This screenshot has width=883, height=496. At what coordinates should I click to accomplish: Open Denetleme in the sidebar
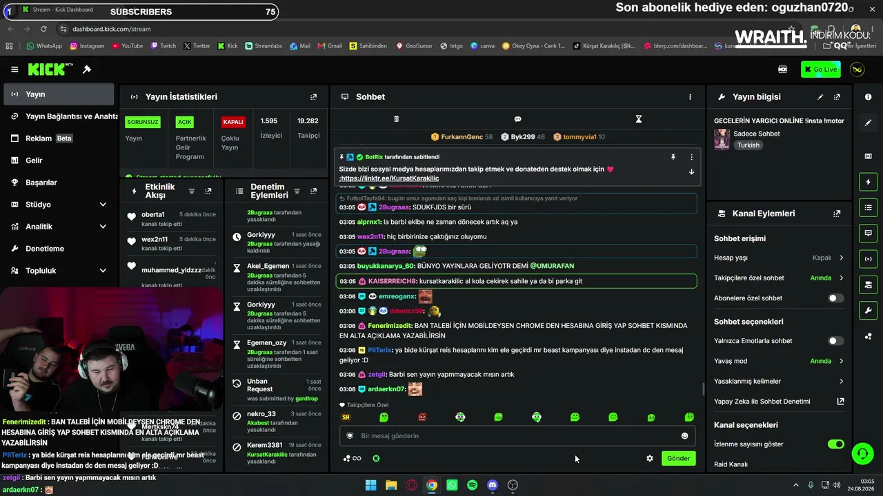click(x=59, y=249)
